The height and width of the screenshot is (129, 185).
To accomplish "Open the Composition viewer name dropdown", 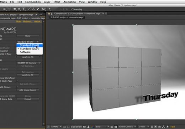I will coord(103,14).
